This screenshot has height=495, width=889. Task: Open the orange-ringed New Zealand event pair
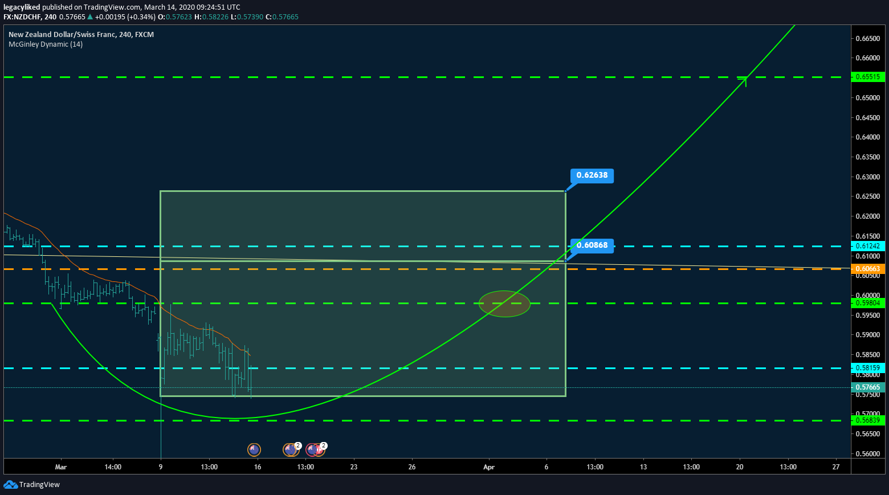click(x=291, y=449)
